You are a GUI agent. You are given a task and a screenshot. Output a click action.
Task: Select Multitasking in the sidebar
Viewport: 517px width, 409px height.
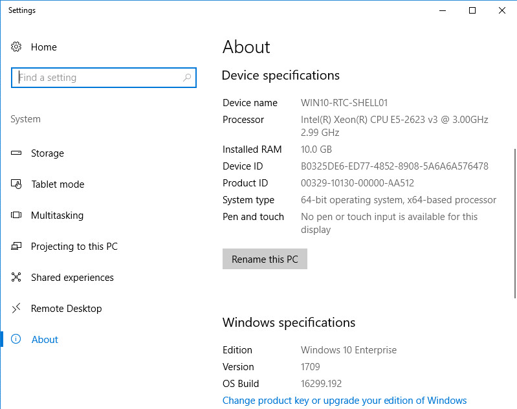pyautogui.click(x=57, y=216)
